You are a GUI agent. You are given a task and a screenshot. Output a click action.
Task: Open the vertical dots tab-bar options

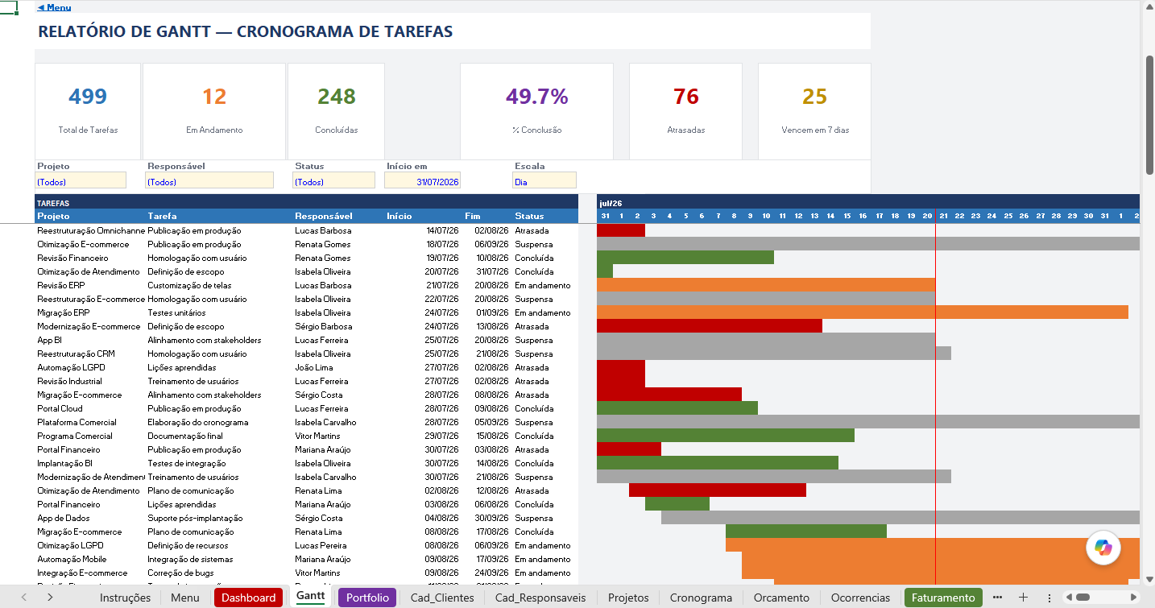pos(1049,598)
